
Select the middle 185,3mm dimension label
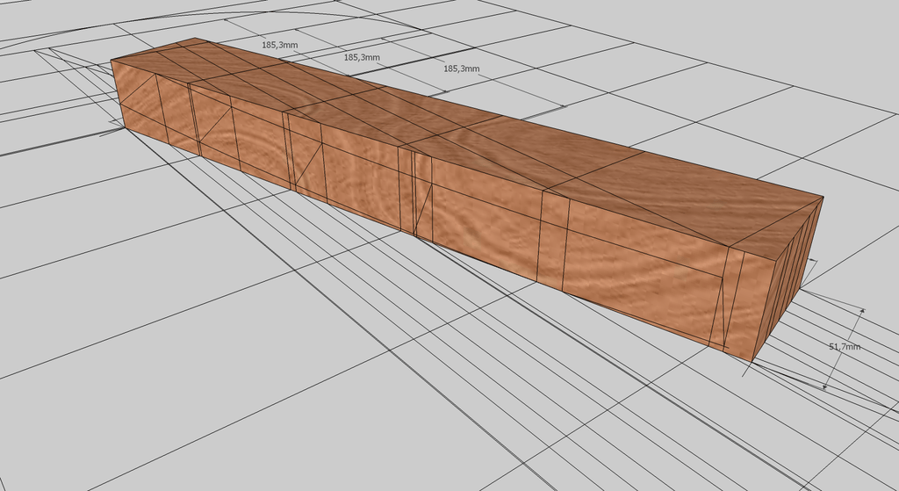(x=362, y=57)
